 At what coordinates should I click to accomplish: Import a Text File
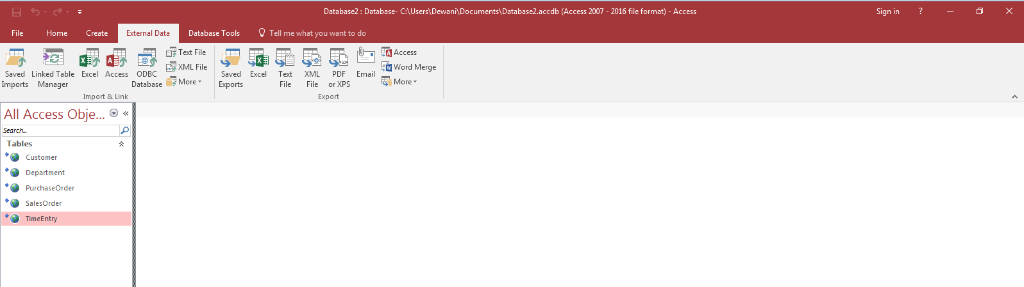coord(186,52)
